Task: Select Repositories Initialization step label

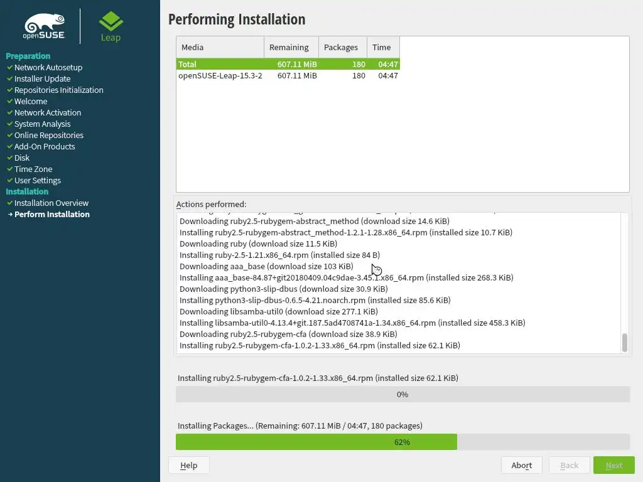Action: pyautogui.click(x=58, y=90)
